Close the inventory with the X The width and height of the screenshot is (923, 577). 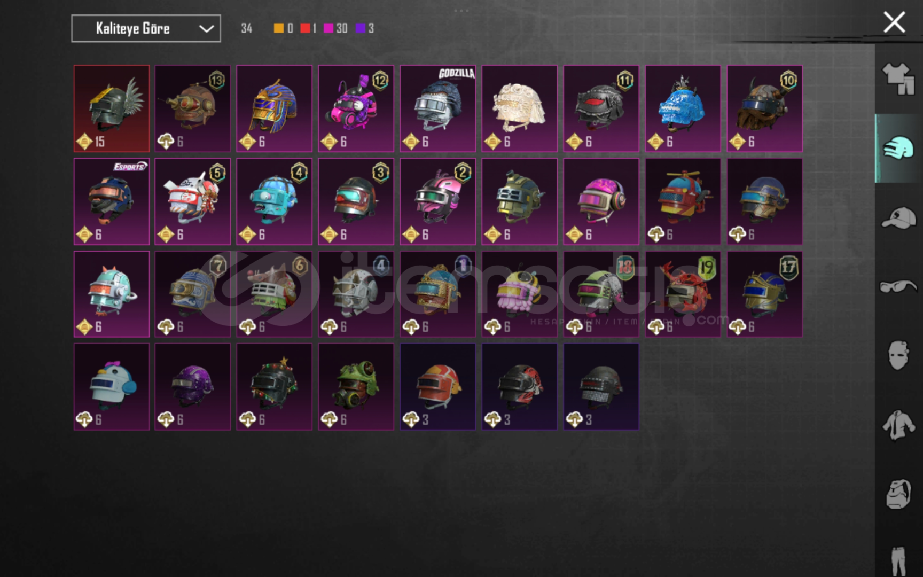point(894,22)
